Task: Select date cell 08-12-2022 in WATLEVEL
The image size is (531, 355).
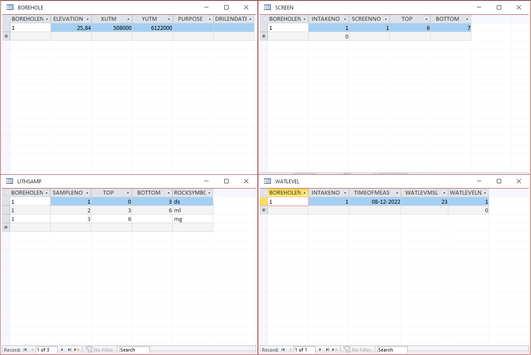Action: coord(375,201)
